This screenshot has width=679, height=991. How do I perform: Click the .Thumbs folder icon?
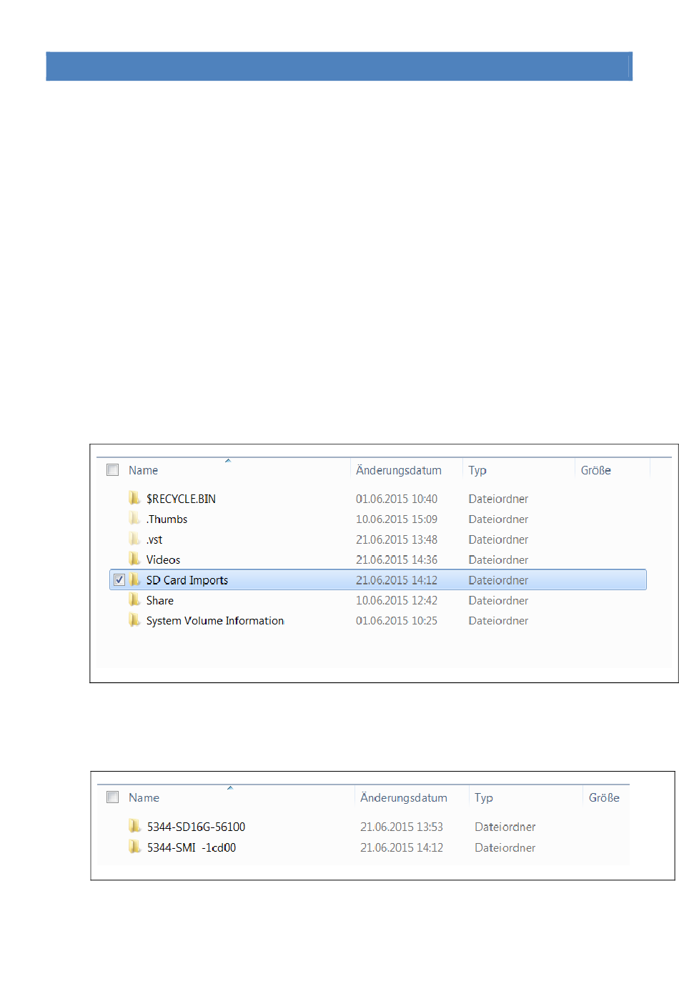click(134, 518)
